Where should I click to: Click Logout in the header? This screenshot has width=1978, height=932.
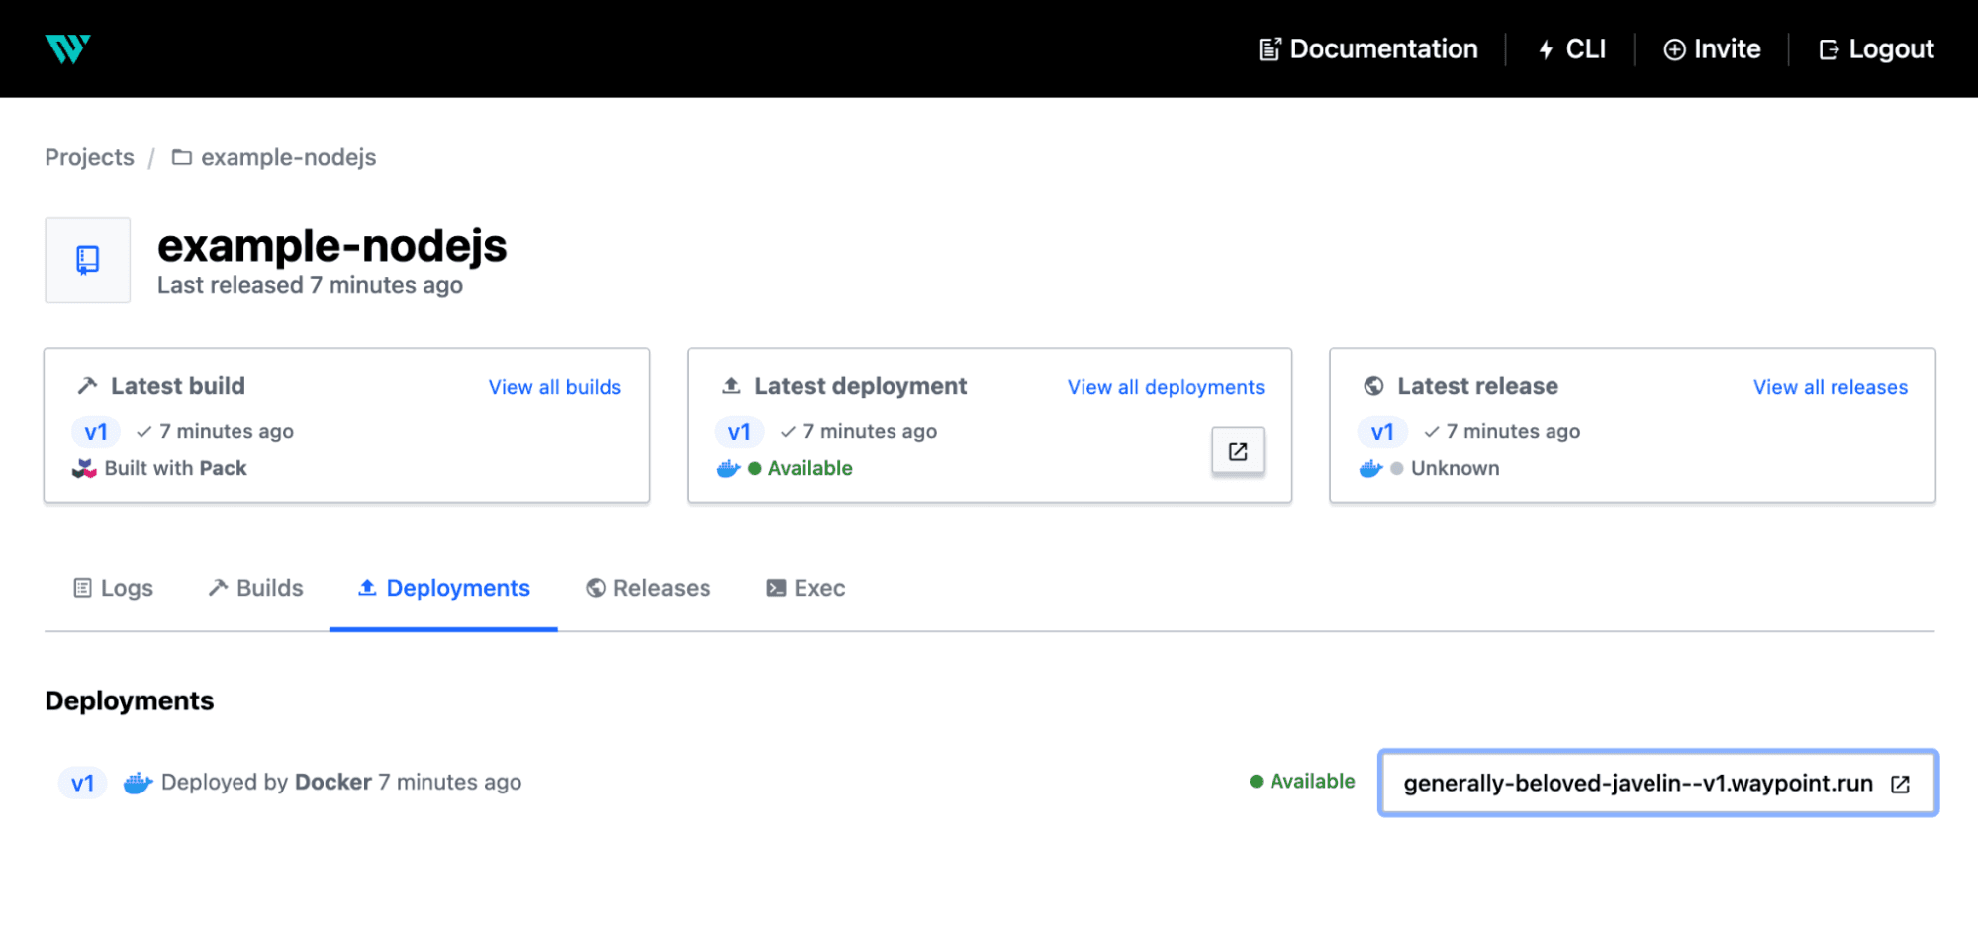pos(1876,49)
